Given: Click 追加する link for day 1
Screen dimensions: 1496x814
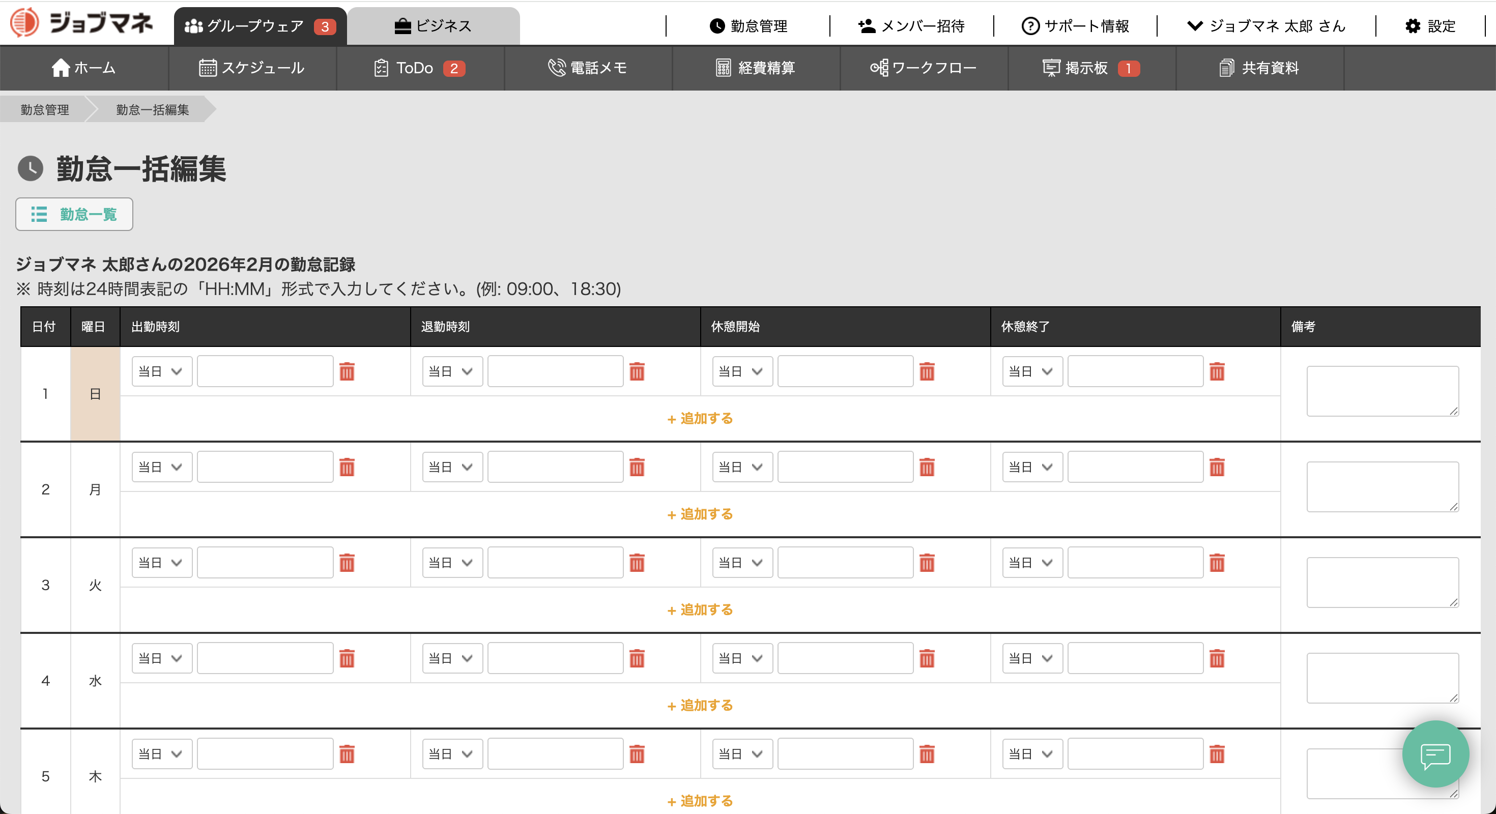Looking at the screenshot, I should coord(700,419).
